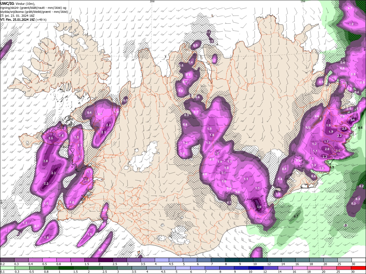Select the gray-teal 16 snow scale swatch
Image resolution: width=366 pixels, height=274 pixels.
tap(303, 260)
